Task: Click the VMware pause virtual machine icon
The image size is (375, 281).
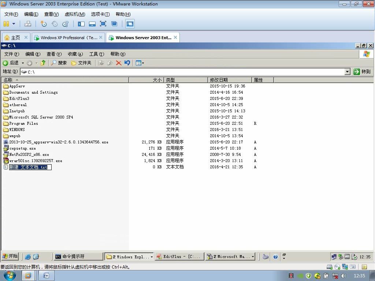Action: coord(6,24)
